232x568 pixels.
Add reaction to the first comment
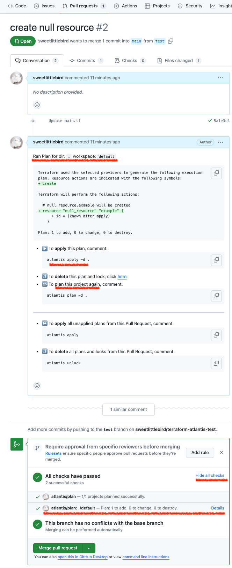click(x=37, y=105)
